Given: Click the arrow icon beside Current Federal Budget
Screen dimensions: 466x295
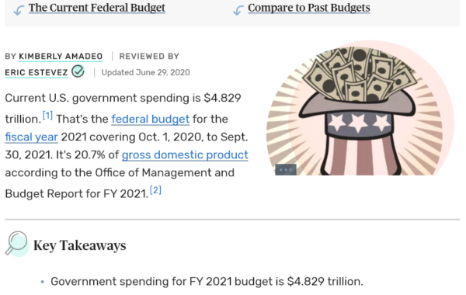Looking at the screenshot, I should click(x=19, y=10).
